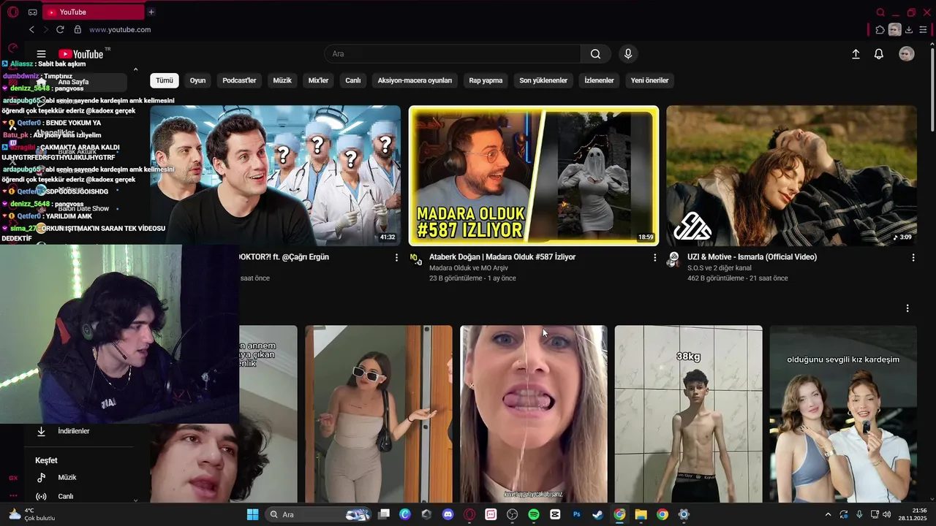Screen dimensions: 936x526
Task: Start voice search with microphone
Action: (x=627, y=54)
